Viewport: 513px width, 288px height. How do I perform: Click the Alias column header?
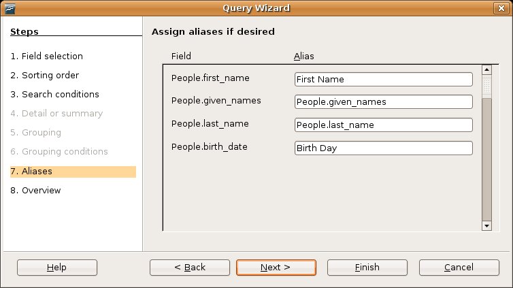(303, 57)
